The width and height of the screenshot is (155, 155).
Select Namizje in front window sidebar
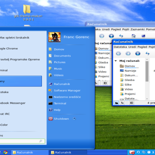click(128, 71)
